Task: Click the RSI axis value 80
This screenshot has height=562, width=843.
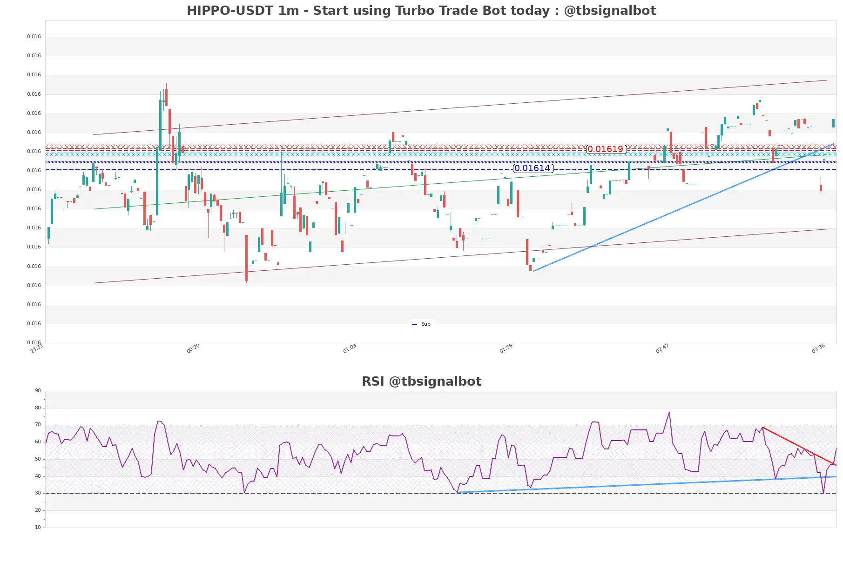Action: coord(38,408)
